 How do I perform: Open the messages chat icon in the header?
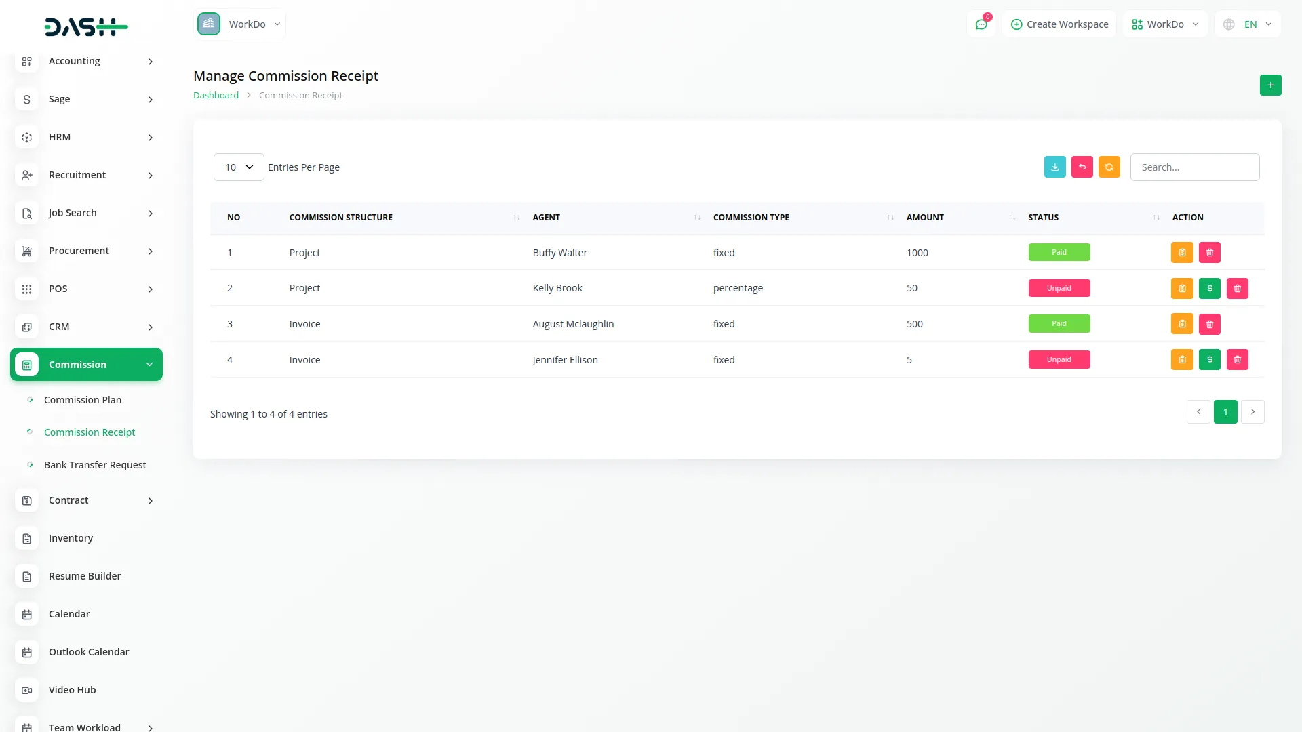click(981, 24)
